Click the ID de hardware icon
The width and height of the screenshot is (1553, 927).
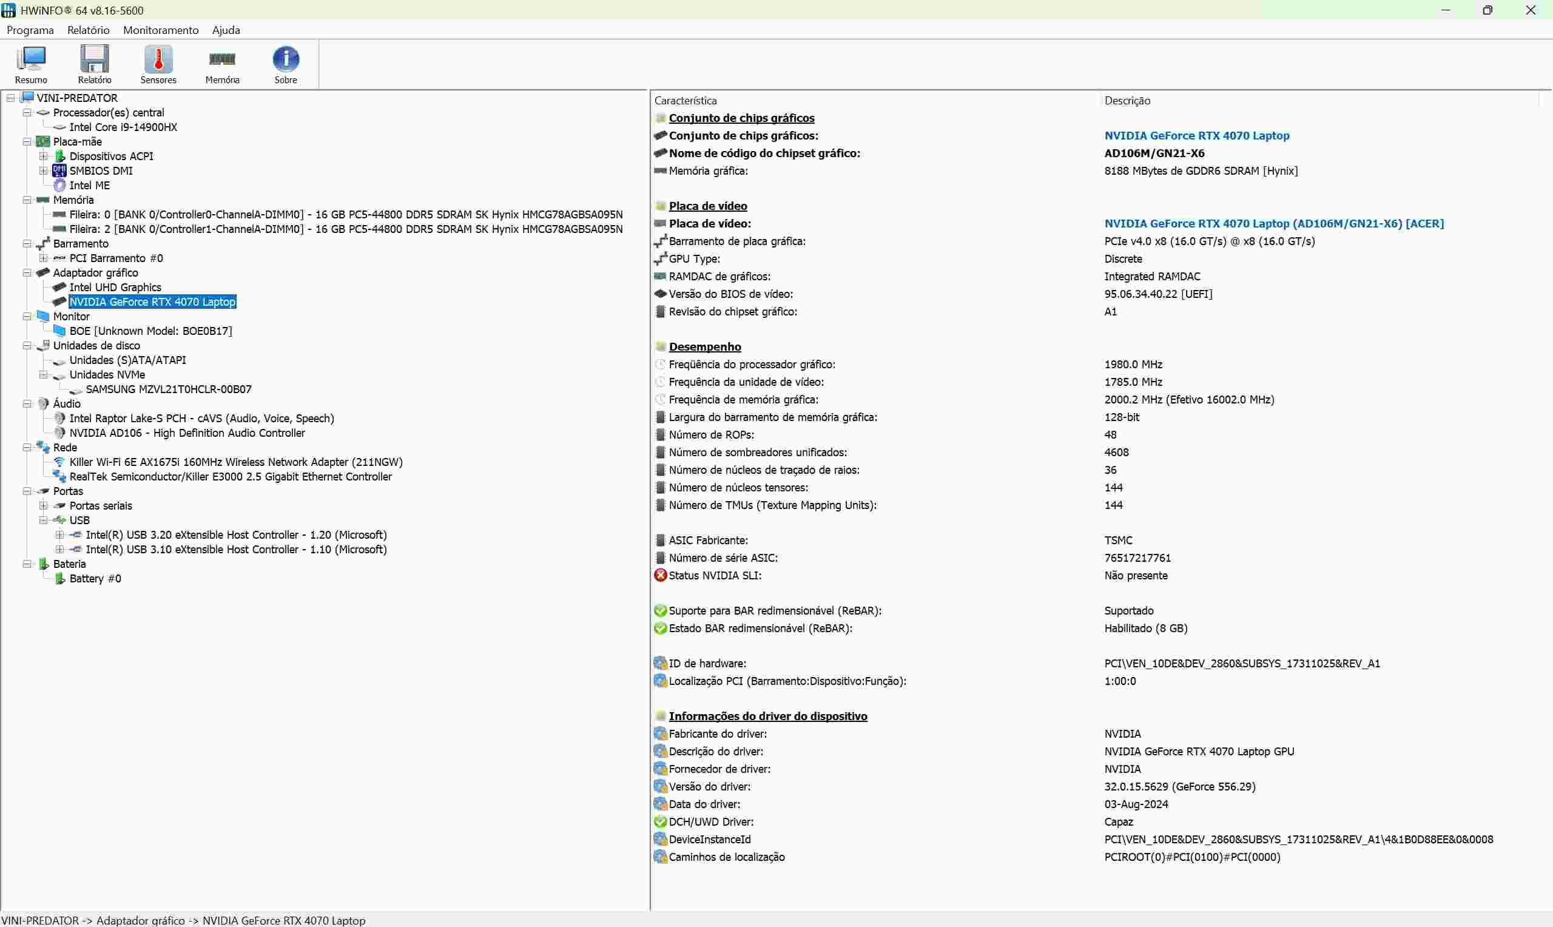click(x=660, y=662)
